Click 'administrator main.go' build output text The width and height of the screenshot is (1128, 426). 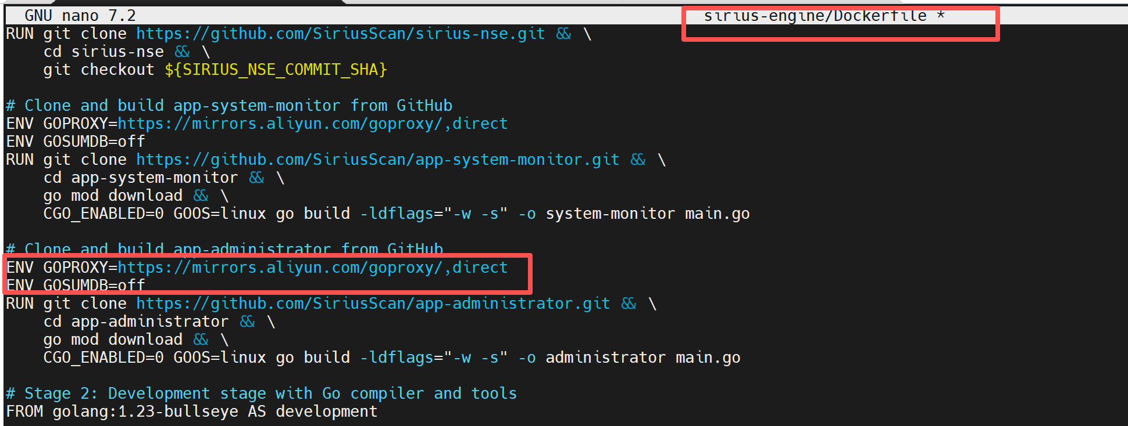(643, 358)
